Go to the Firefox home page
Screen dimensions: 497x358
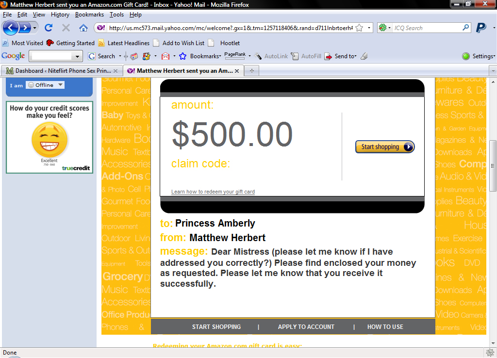[x=83, y=28]
